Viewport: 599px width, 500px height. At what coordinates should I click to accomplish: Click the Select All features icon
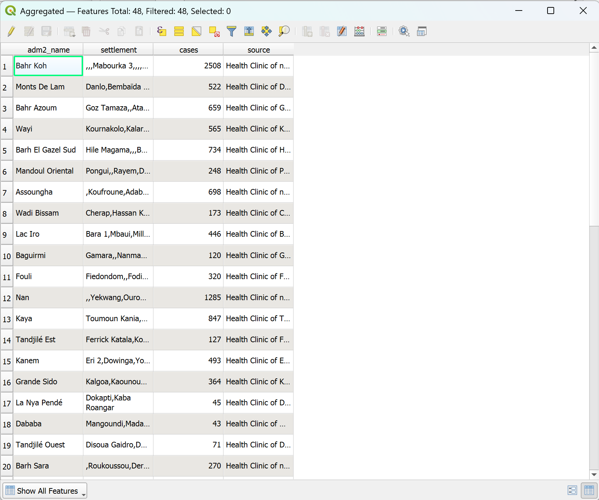pyautogui.click(x=179, y=32)
